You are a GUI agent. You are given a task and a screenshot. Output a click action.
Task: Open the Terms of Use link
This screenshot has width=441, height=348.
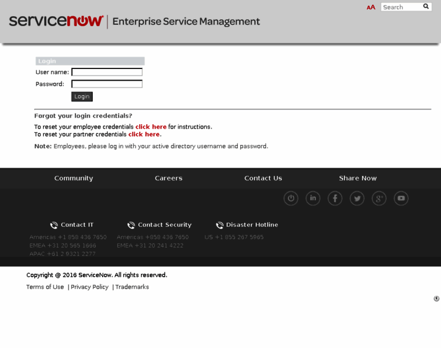click(45, 287)
